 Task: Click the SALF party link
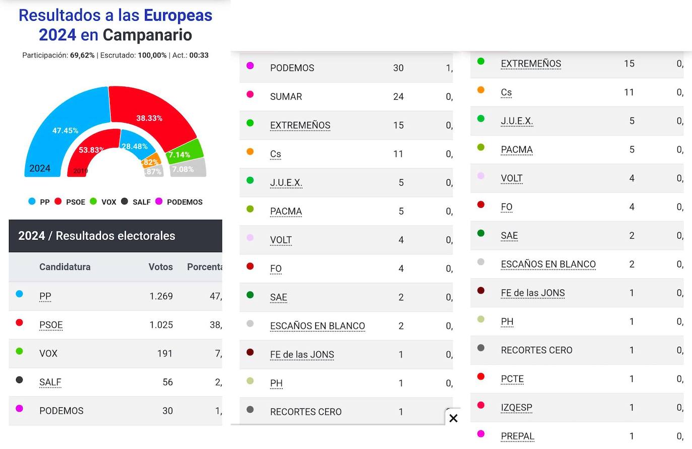click(x=50, y=383)
